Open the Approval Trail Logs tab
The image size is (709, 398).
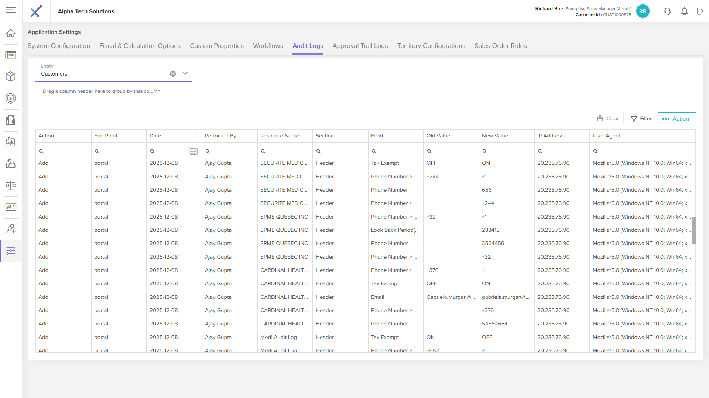(x=360, y=46)
